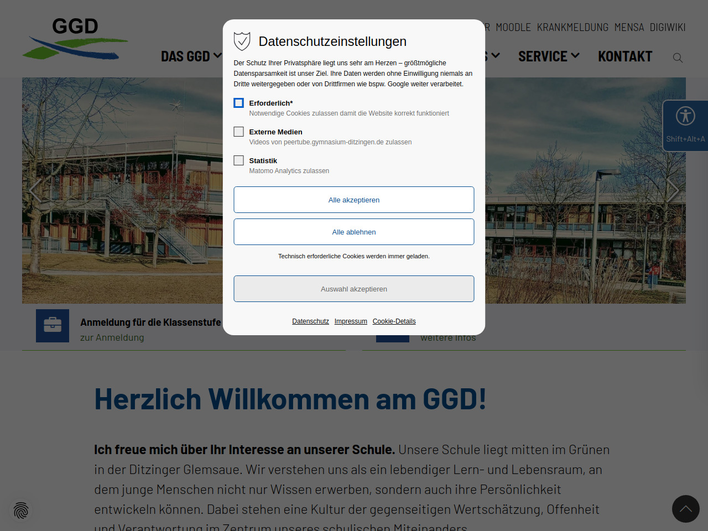Click the GGD school logo

pyautogui.click(x=75, y=38)
